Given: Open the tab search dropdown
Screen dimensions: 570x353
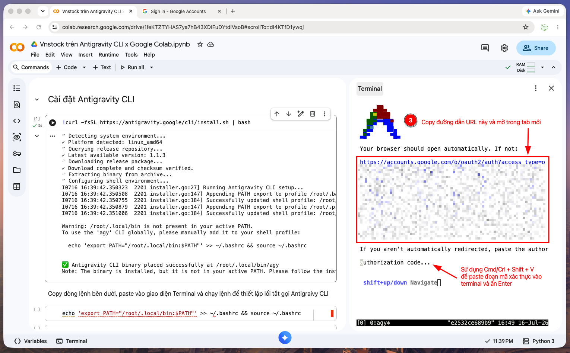Looking at the screenshot, I should coord(43,11).
